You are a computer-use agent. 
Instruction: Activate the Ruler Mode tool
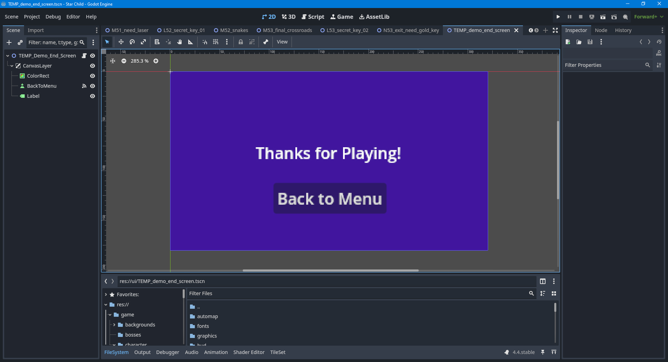pos(191,42)
